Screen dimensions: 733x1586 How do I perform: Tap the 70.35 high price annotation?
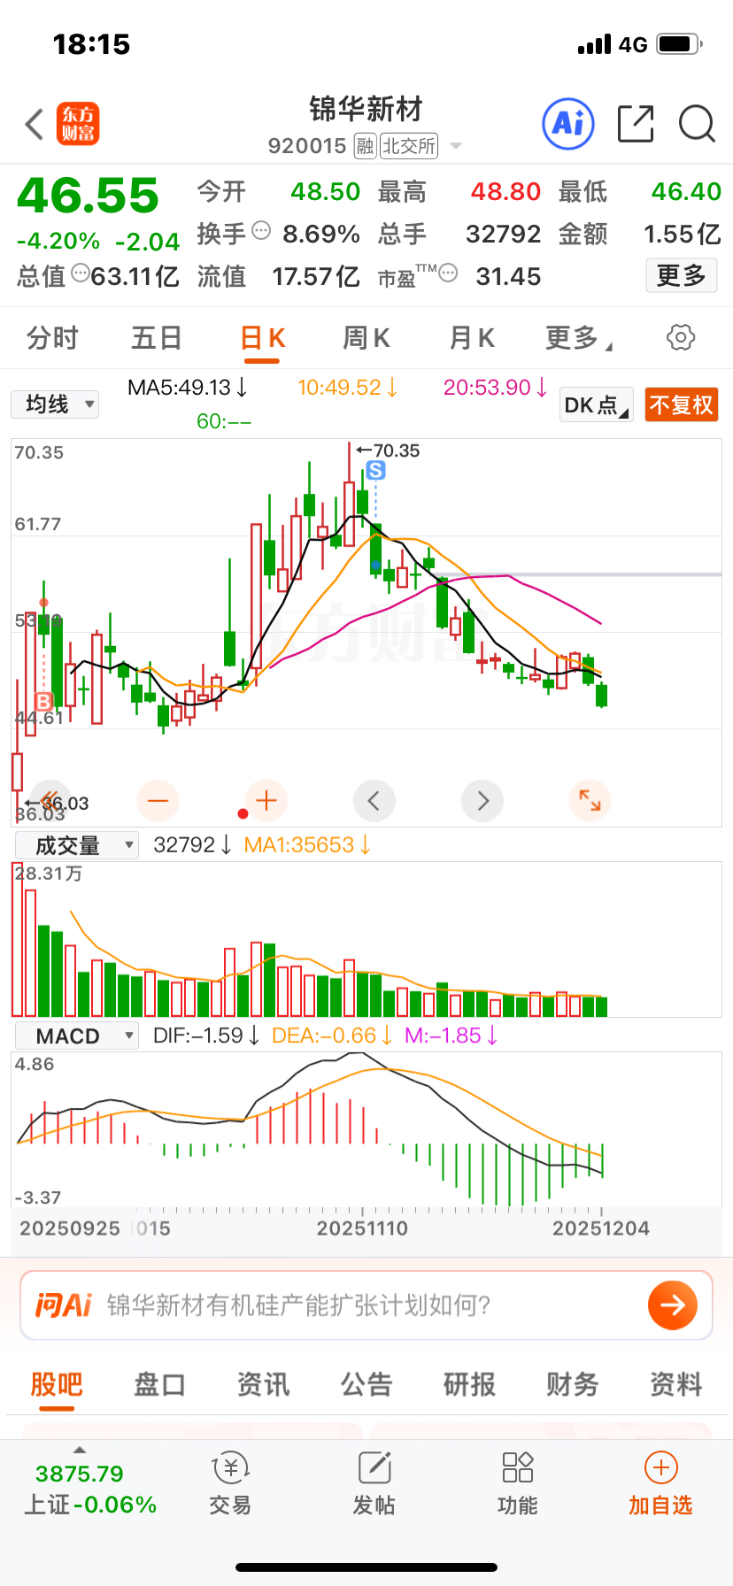point(388,450)
